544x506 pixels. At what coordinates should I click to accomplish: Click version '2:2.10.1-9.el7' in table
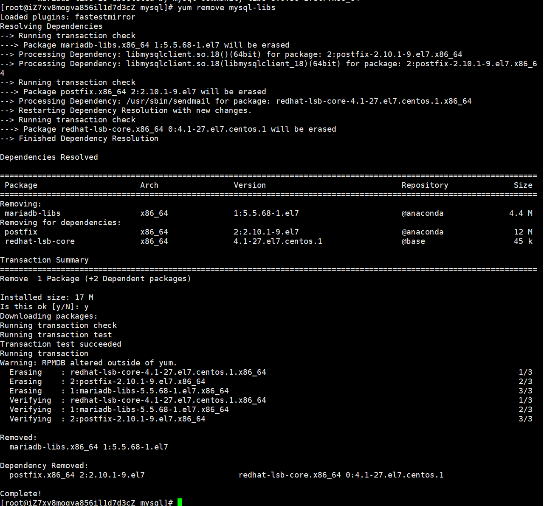266,232
